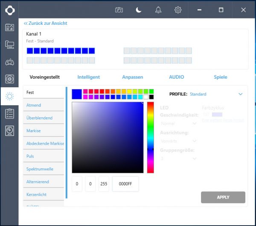The height and width of the screenshot is (226, 256).
Task: Expand the profile chevron arrow
Action: [x=241, y=94]
